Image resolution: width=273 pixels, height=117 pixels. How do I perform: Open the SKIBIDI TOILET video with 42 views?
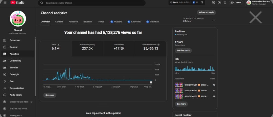(195, 85)
